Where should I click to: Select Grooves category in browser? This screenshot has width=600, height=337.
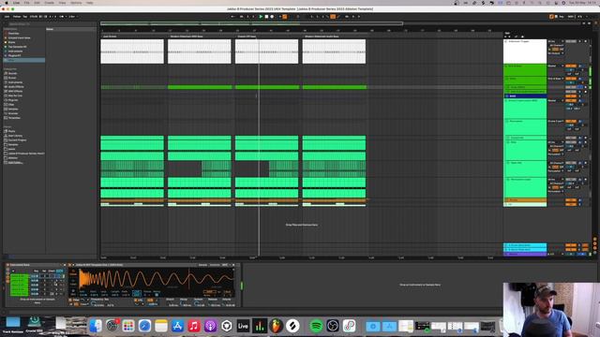coord(13,113)
